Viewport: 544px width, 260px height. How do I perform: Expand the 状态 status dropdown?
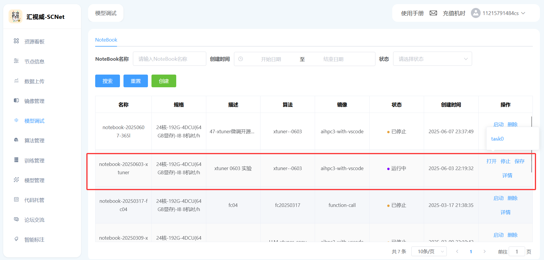point(432,59)
